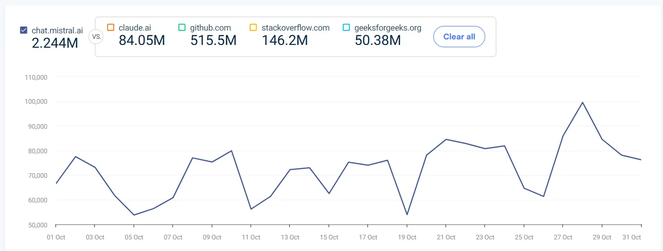663x251 pixels.
Task: Select the line's dip at 05 Oct
Action: tap(134, 215)
